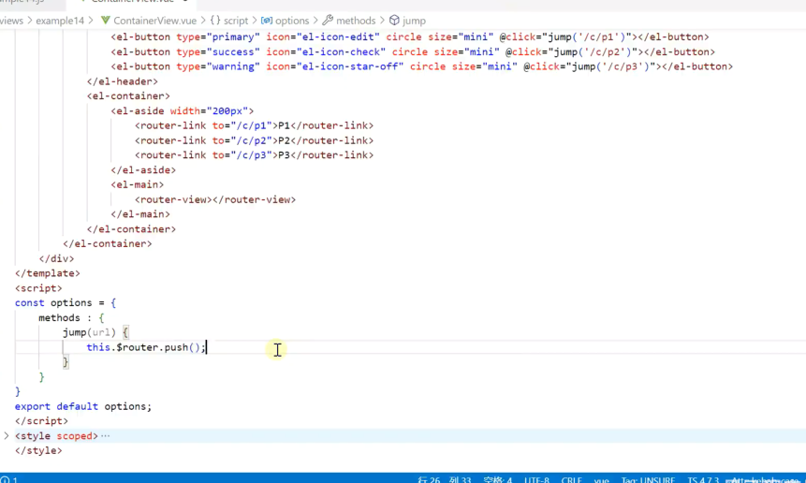806x483 pixels.
Task: Select the script breadcrumb item
Action: tap(236, 21)
